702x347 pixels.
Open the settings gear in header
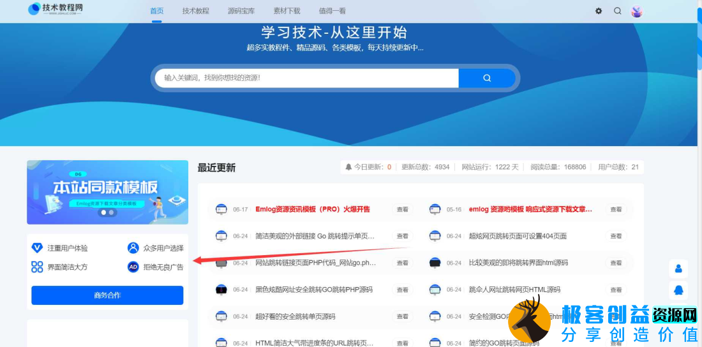tap(599, 11)
